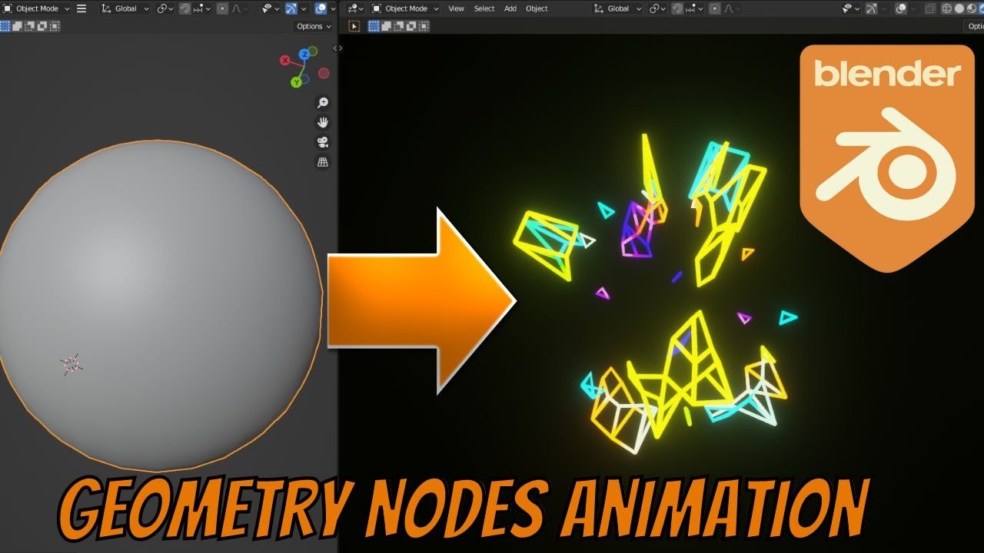984x553 pixels.
Task: Select the gray sphere object
Action: coord(158,306)
